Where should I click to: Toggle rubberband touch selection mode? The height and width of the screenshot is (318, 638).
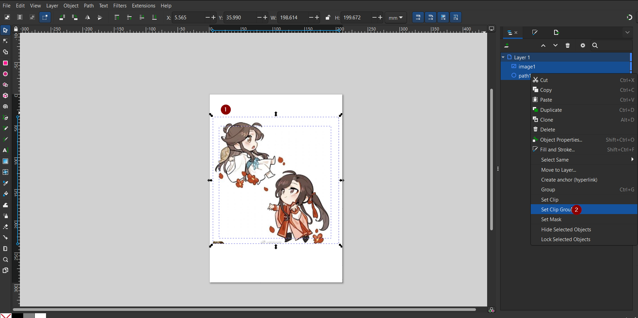click(x=45, y=17)
